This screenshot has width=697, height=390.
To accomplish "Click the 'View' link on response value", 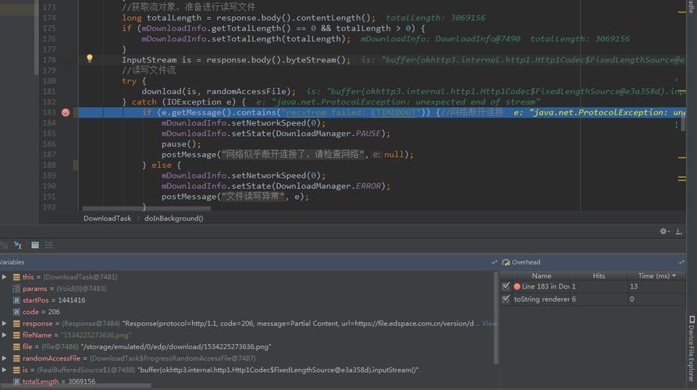I will 489,324.
